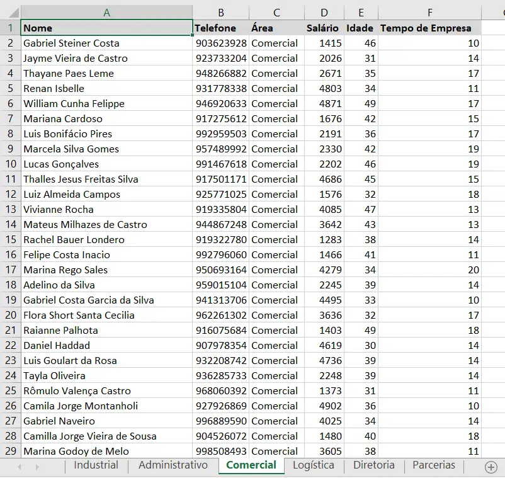Open the Administrativo sheet tab
The height and width of the screenshot is (478, 505).
click(x=173, y=465)
